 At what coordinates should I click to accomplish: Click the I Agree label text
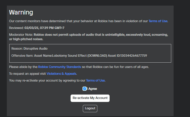(x=92, y=89)
